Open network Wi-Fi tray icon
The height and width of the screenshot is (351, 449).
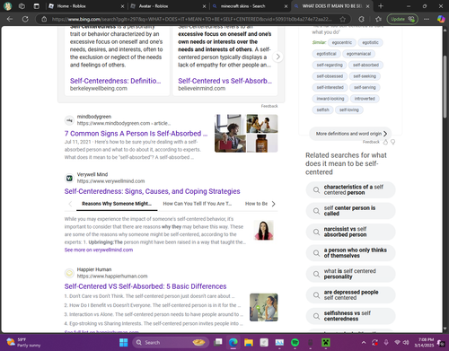pyautogui.click(x=397, y=342)
